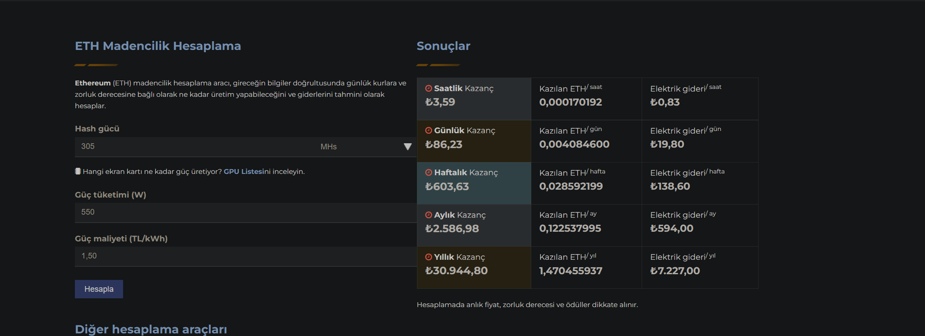Click the chip icon before GPU question
Image resolution: width=925 pixels, height=336 pixels.
click(x=78, y=171)
